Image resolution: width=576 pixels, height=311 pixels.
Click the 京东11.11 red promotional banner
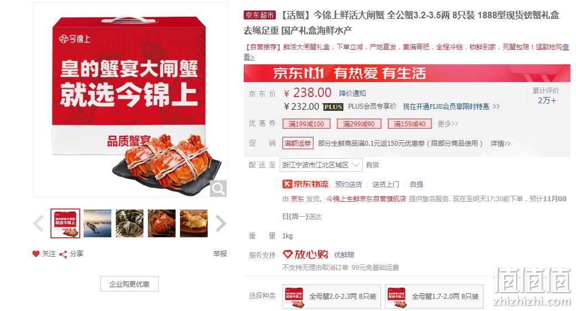coord(407,73)
